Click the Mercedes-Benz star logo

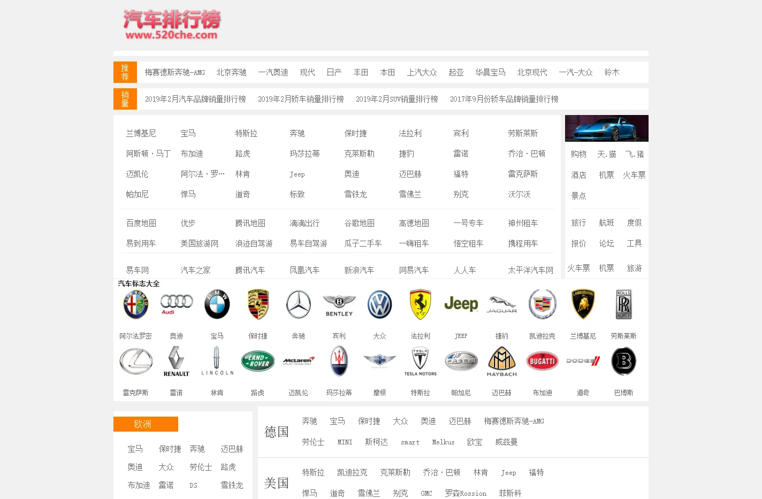[x=299, y=305]
